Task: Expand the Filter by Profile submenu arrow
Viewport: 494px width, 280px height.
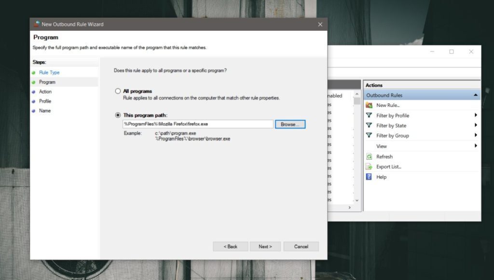Action: pyautogui.click(x=477, y=115)
